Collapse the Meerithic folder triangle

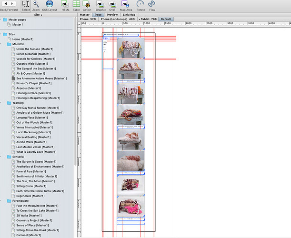tap(0, 44)
